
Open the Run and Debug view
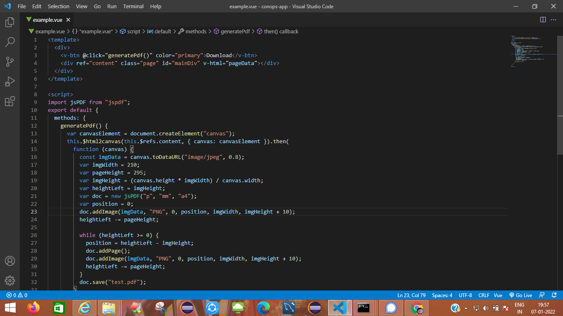(x=10, y=81)
